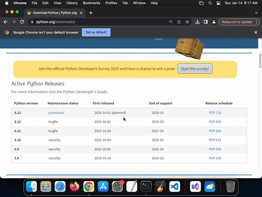Click the page vertical scrollbar thumb
Screen dimensions: 262x197
click(260, 61)
